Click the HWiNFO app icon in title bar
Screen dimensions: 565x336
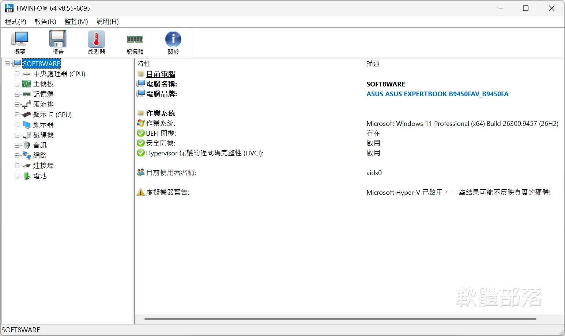click(x=9, y=8)
